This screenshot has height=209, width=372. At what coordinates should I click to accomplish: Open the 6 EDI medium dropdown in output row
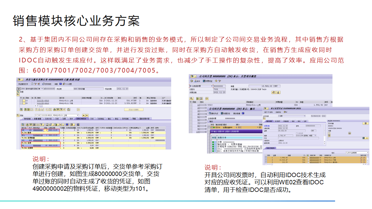coord(247,127)
